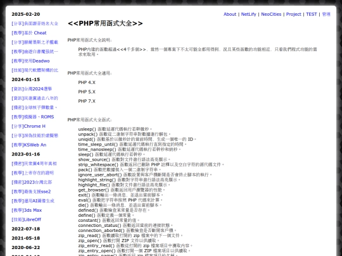Click the usleep() function line
Viewport: 342px width, 256px height.
pyautogui.click(x=115, y=129)
